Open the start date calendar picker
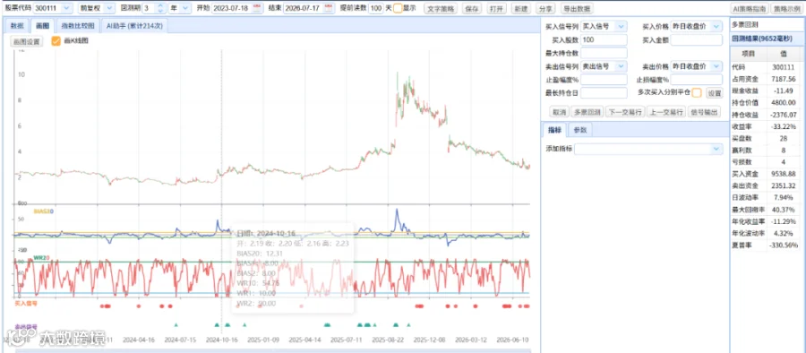 point(256,9)
